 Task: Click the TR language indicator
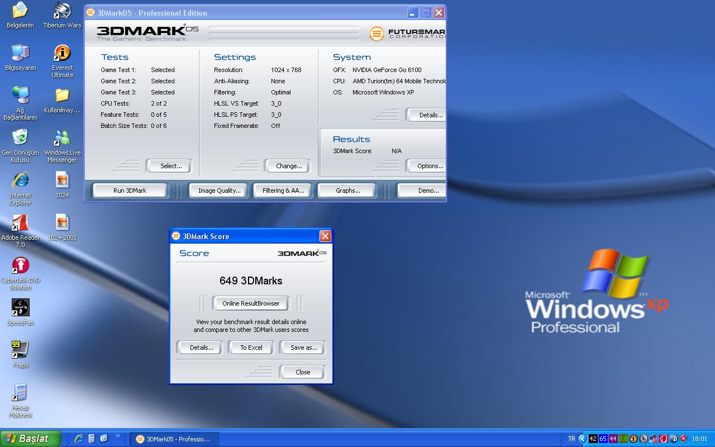(571, 439)
